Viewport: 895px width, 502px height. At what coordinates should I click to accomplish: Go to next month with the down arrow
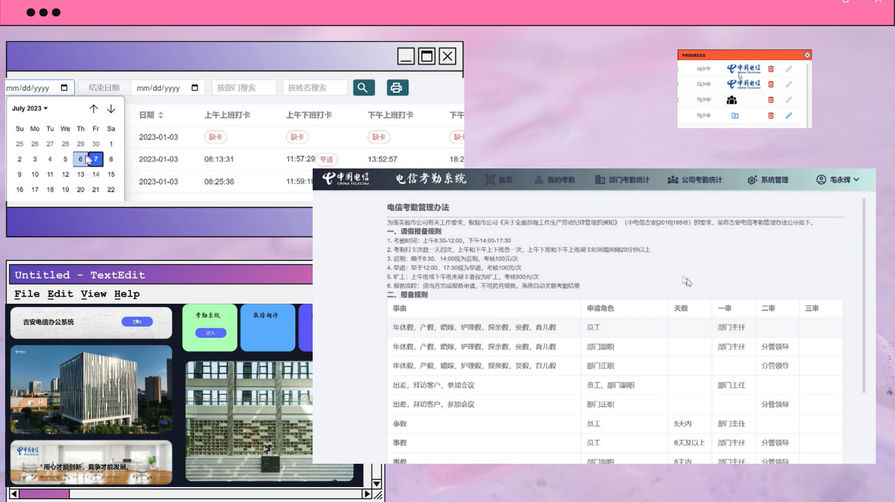(111, 109)
